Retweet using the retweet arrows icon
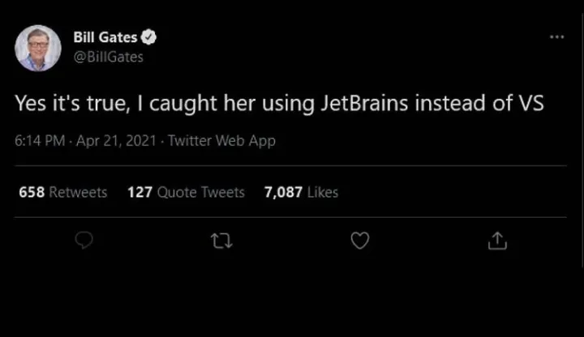This screenshot has width=584, height=337. [x=221, y=241]
